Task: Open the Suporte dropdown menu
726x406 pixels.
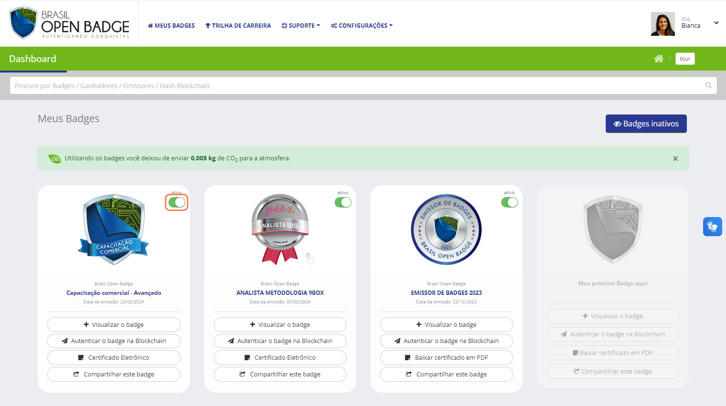Action: tap(301, 26)
